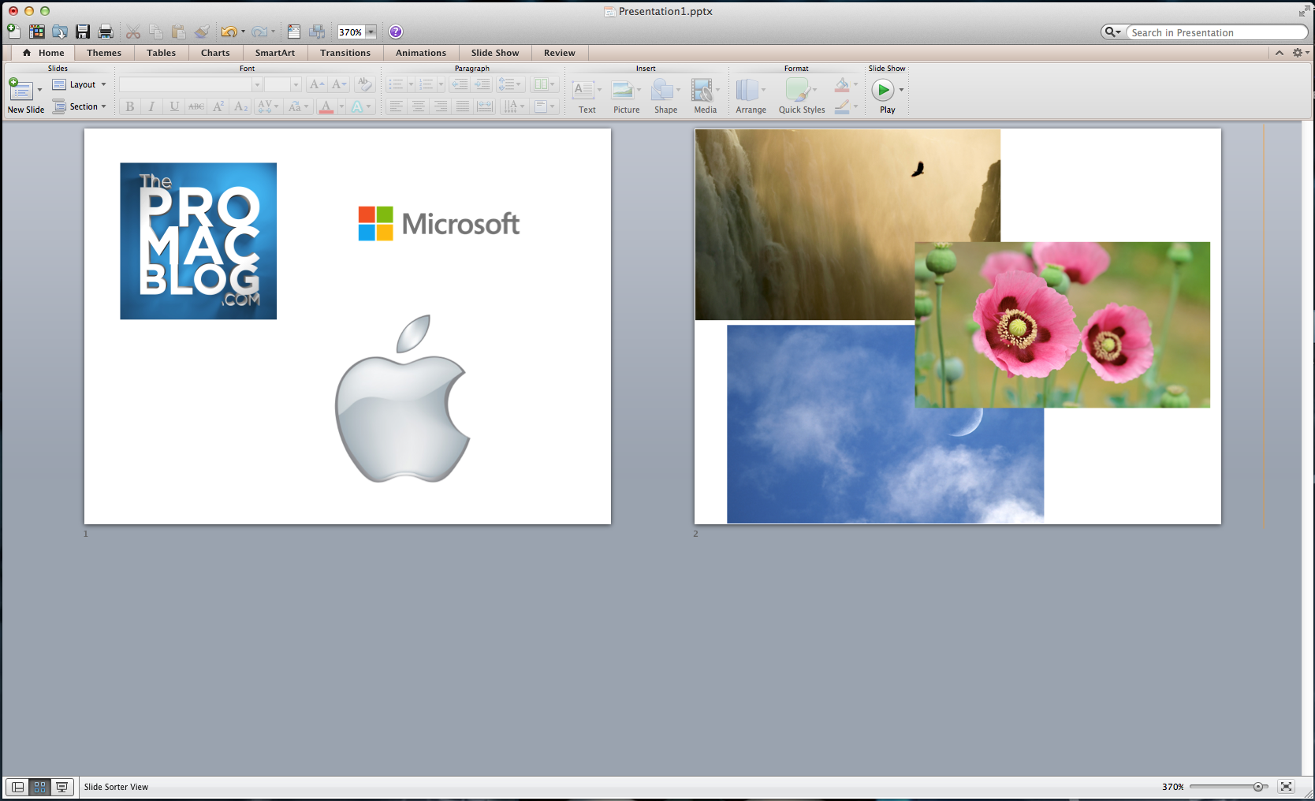Click the ribbon settings gear icon

tap(1297, 53)
